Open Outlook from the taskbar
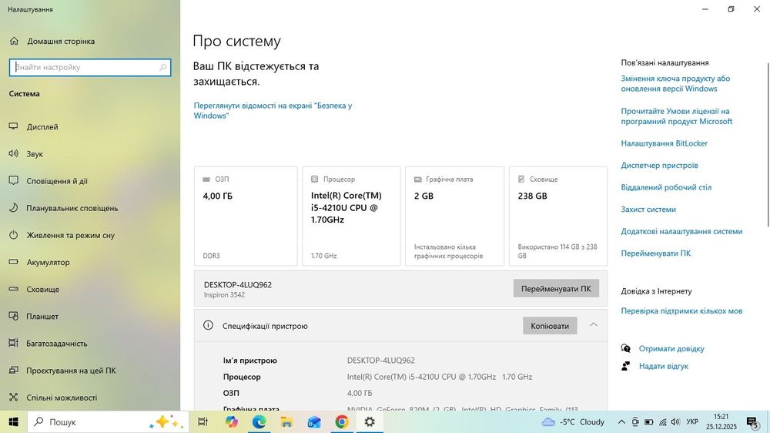The width and height of the screenshot is (770, 433). pyautogui.click(x=314, y=421)
